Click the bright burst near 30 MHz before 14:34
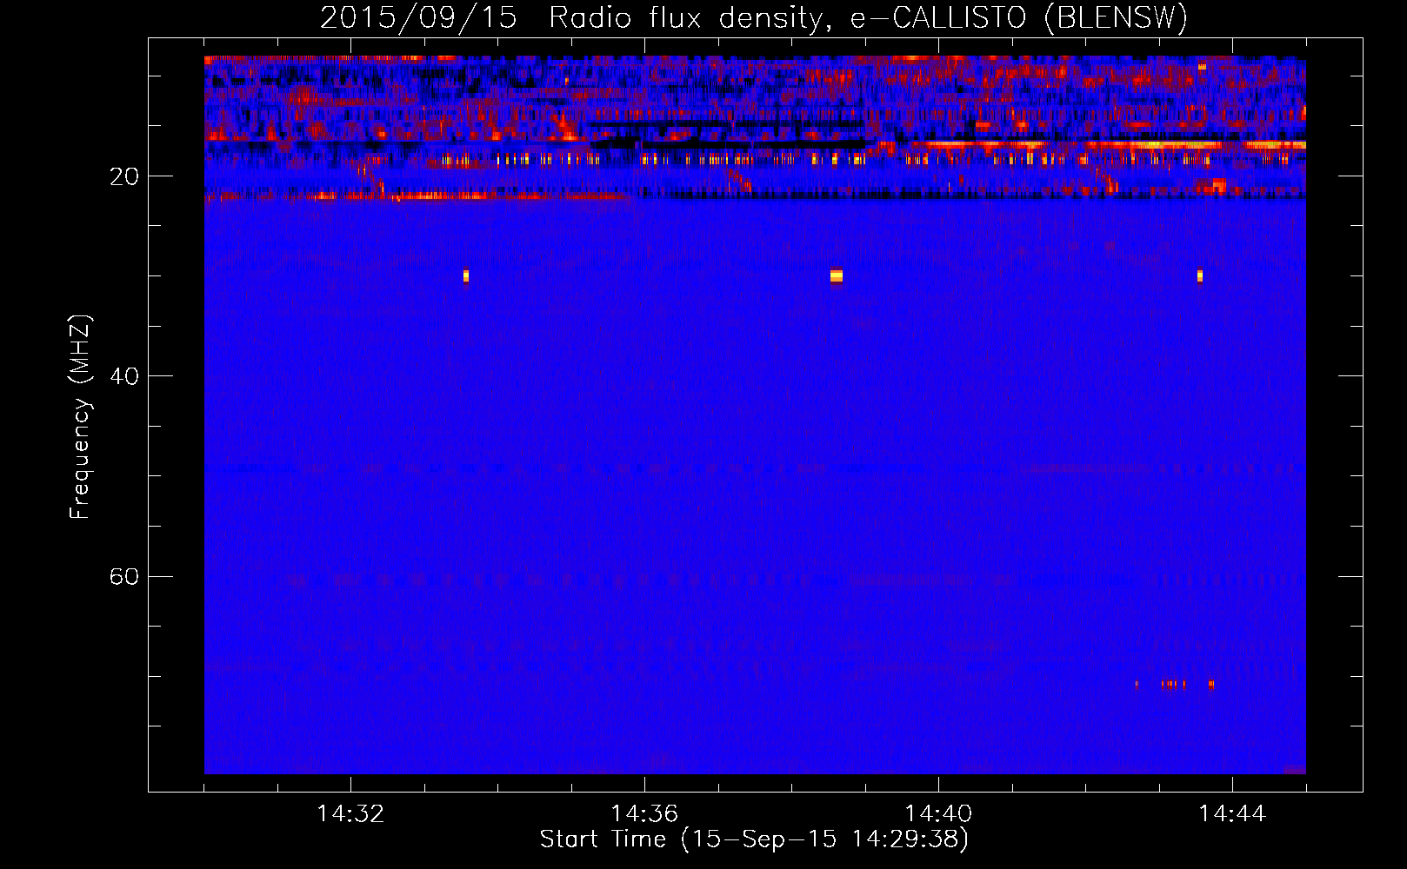Viewport: 1407px width, 869px height. [466, 276]
